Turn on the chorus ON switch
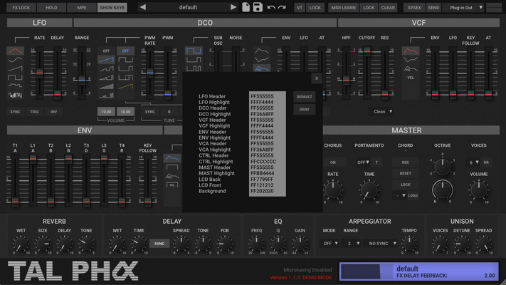Screen dimensions: 506x285 pos(332,162)
